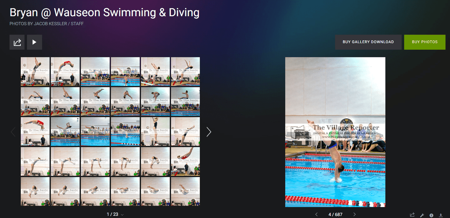The height and width of the screenshot is (218, 450).
Task: Open the photo tools wrench icon
Action: point(422,215)
